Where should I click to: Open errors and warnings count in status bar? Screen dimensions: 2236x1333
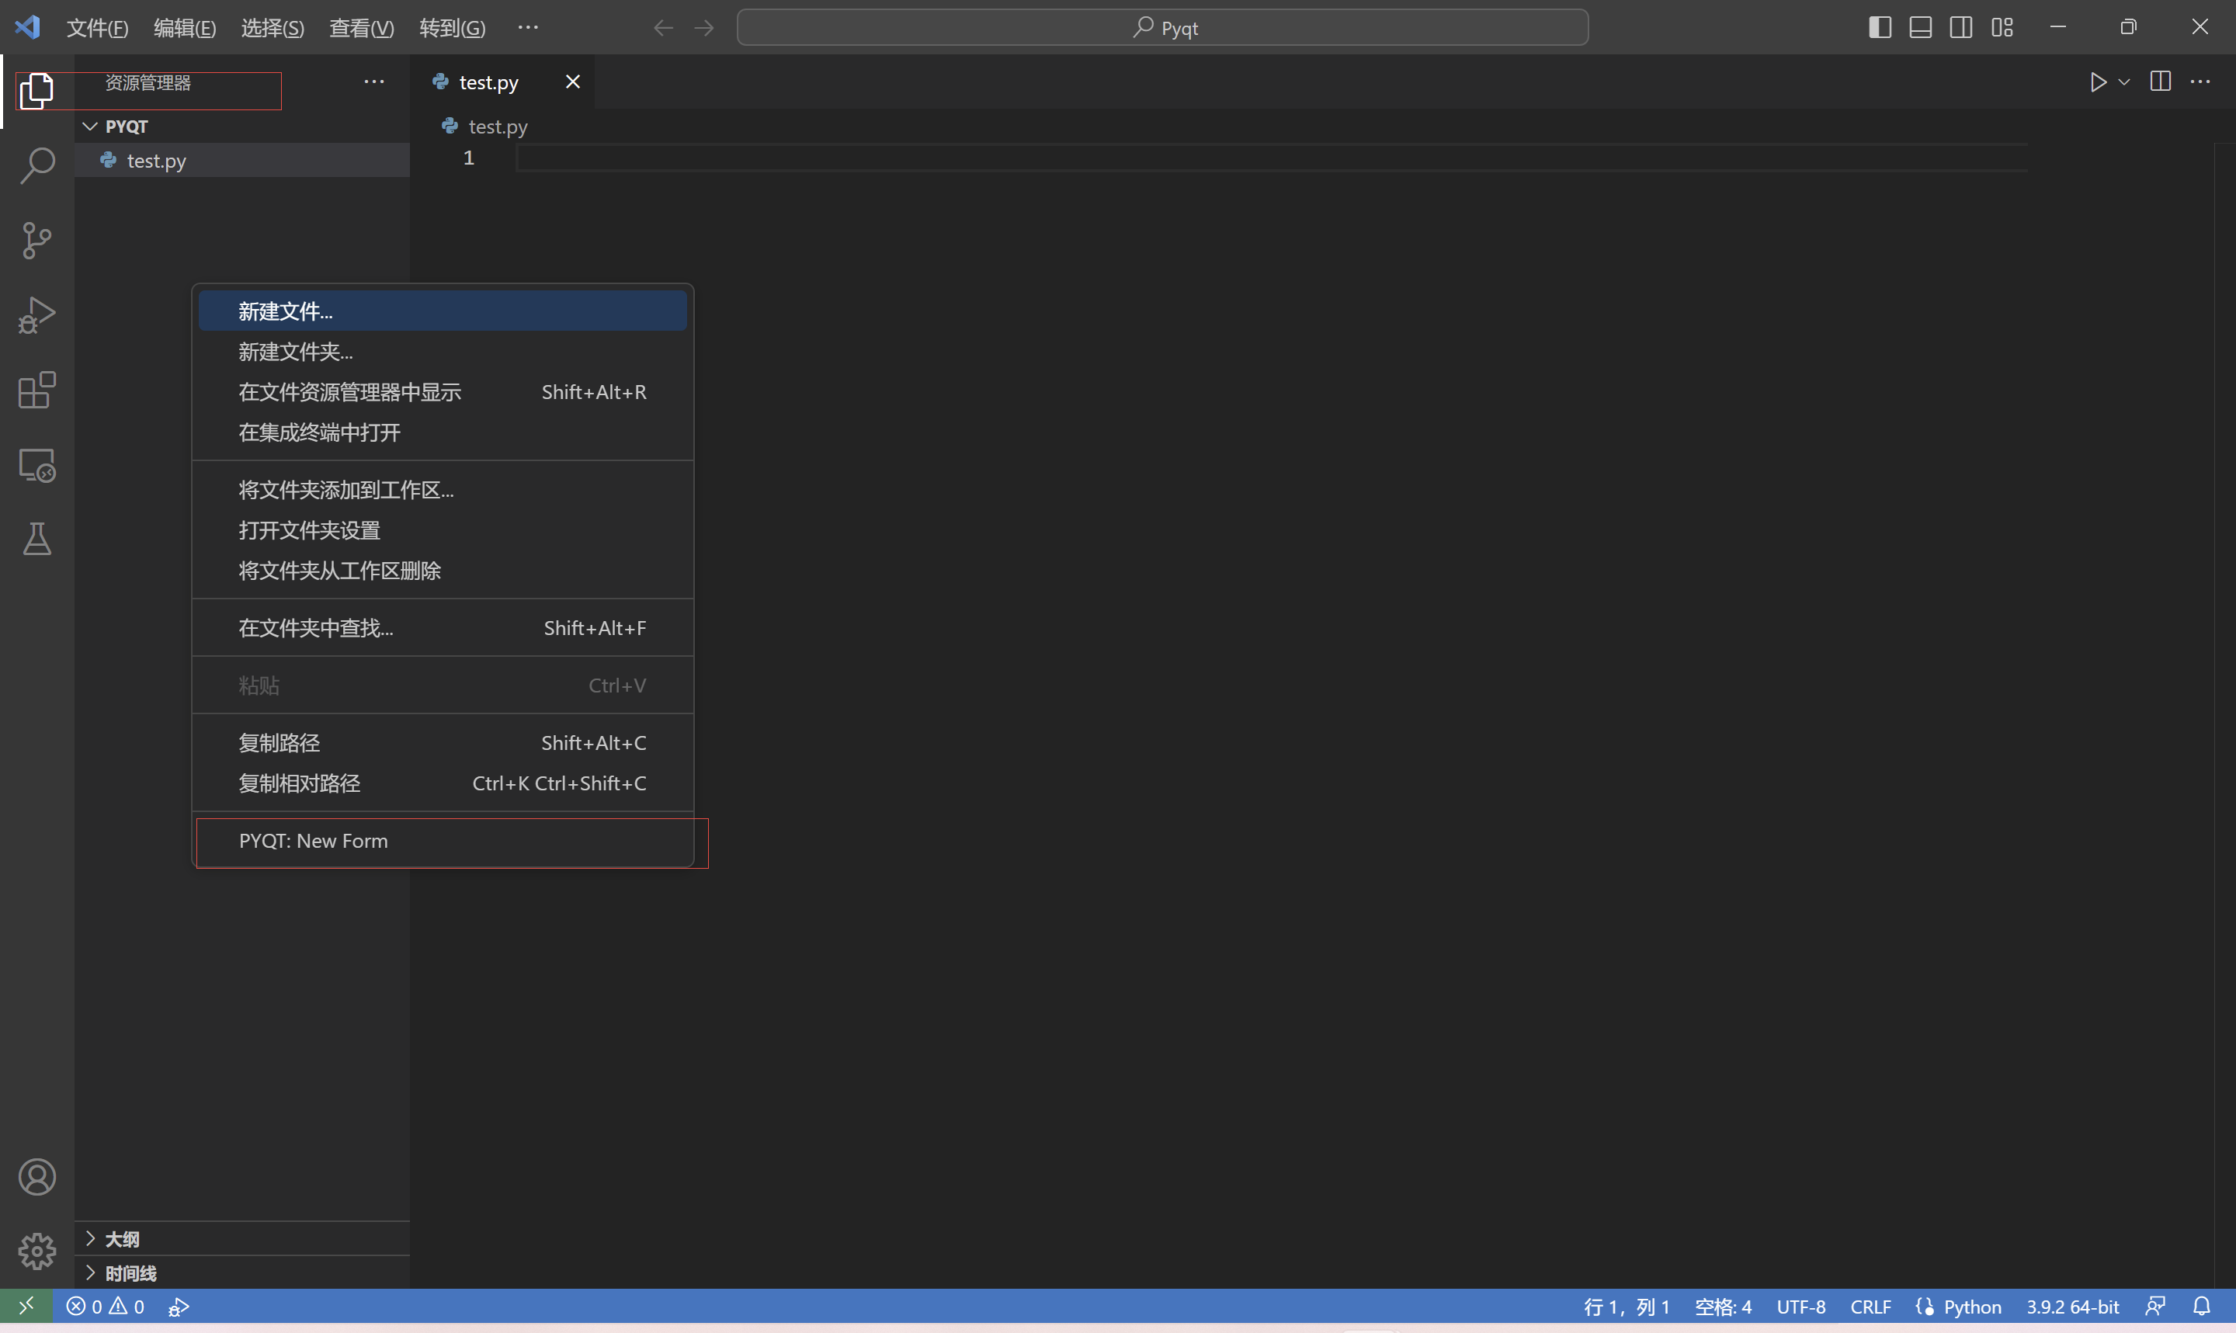pyautogui.click(x=105, y=1306)
